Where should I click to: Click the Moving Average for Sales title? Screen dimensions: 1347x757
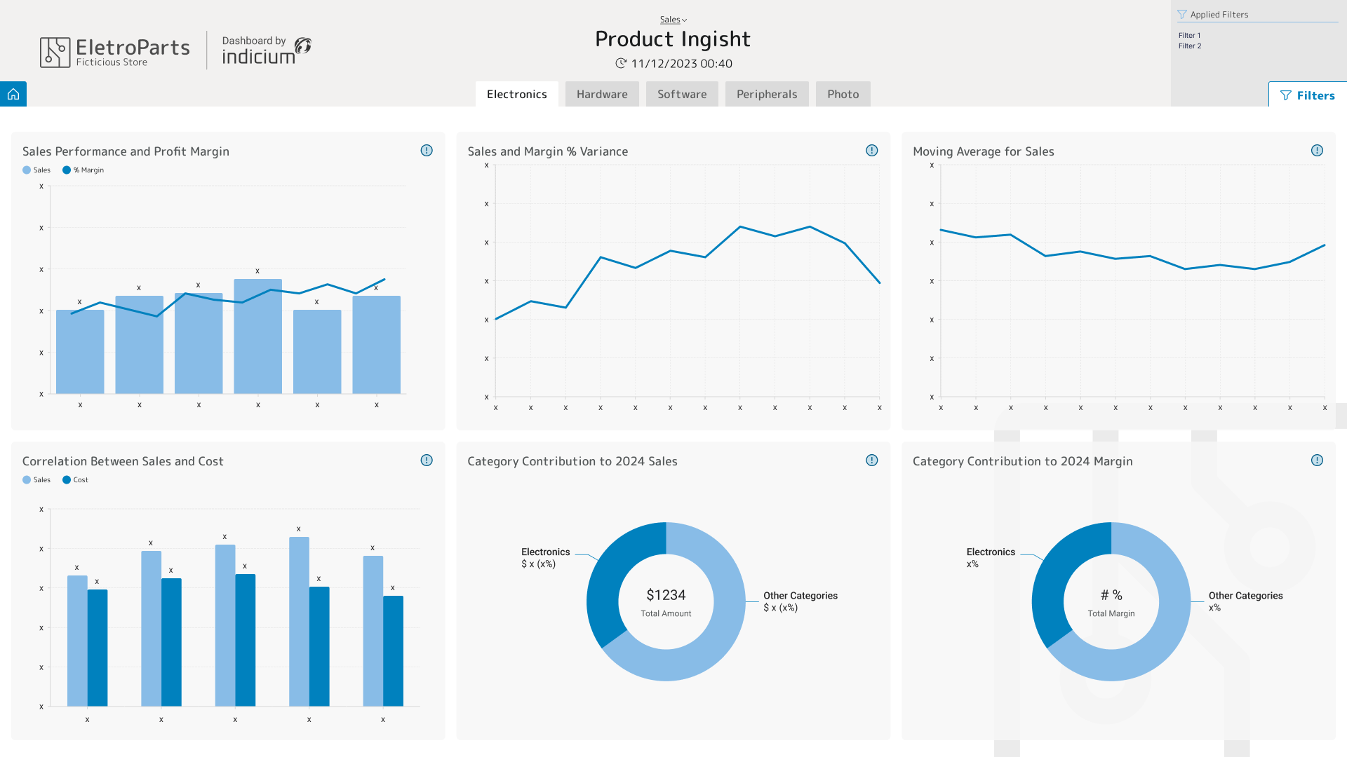(x=983, y=151)
